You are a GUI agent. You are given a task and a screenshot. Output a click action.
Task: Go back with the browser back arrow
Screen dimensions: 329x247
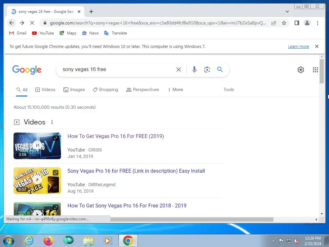click(12, 23)
